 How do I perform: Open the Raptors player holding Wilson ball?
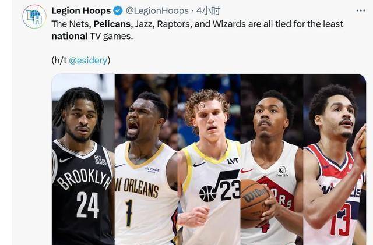point(272,159)
